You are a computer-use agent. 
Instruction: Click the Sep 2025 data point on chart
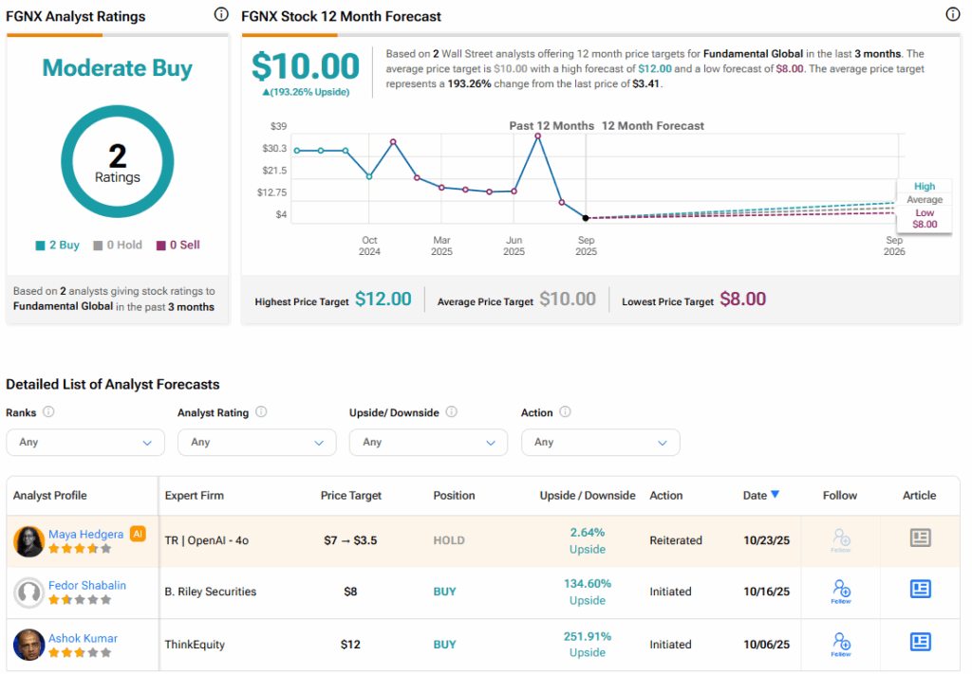(x=586, y=218)
